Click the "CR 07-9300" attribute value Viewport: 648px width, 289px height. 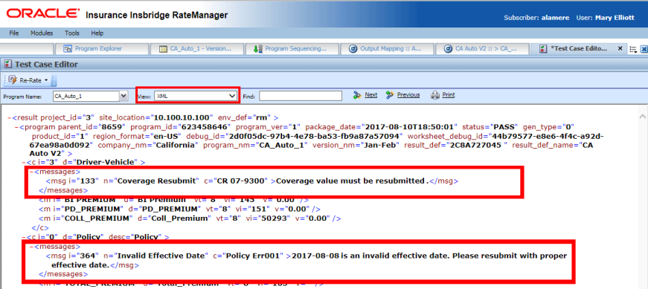(241, 181)
